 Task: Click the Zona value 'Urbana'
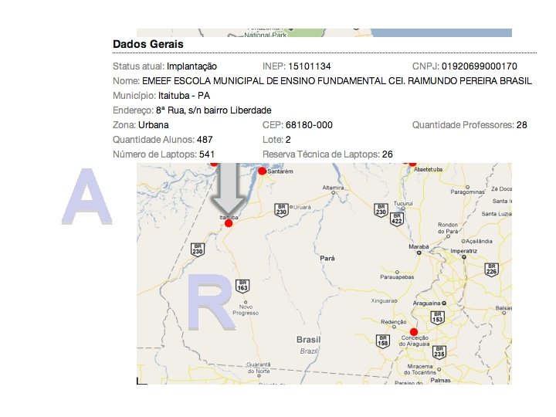[x=154, y=125]
